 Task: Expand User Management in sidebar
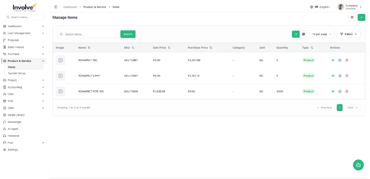tap(23, 33)
